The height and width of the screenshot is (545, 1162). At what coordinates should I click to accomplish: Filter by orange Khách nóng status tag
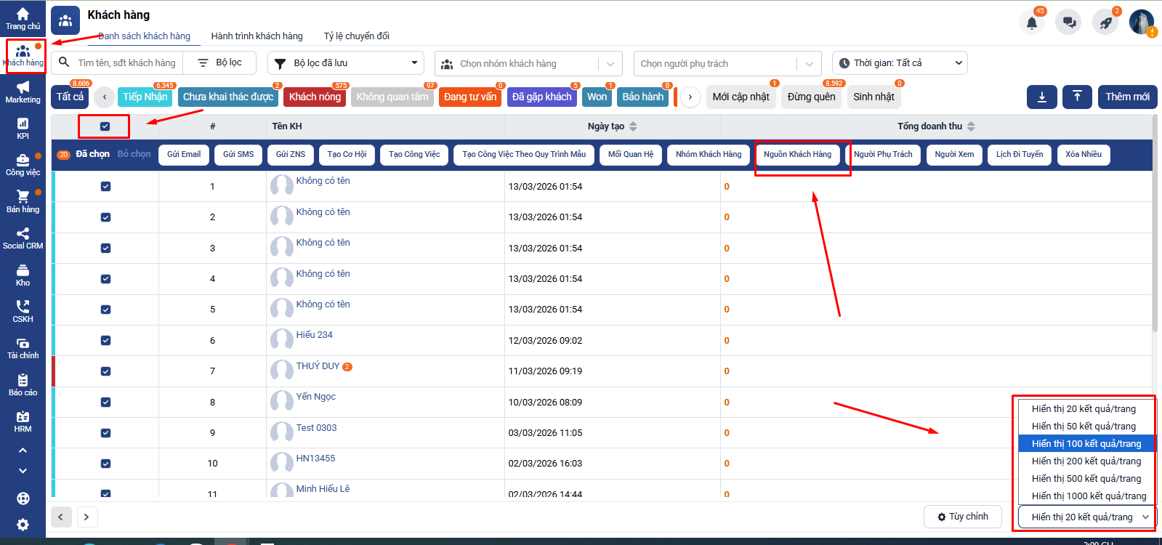click(315, 97)
